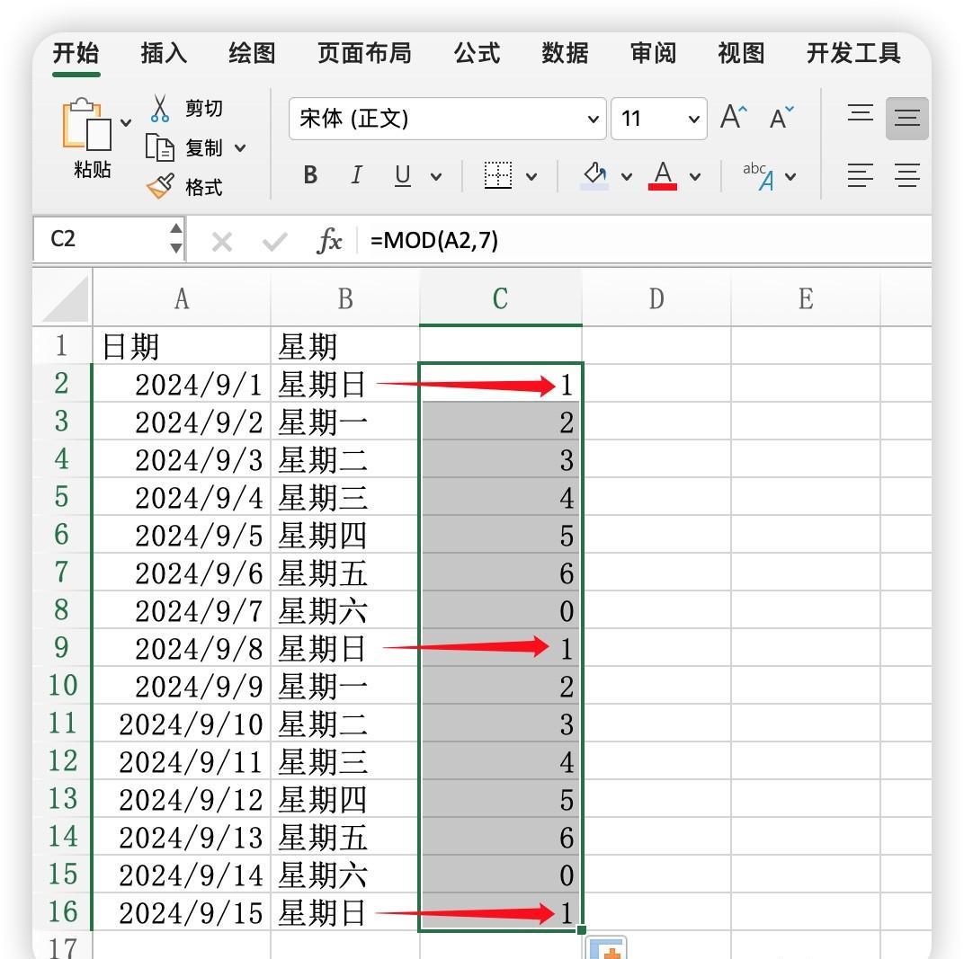Open the borders dropdown arrow
This screenshot has width=964, height=959.
(x=531, y=177)
